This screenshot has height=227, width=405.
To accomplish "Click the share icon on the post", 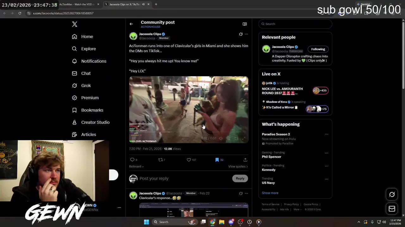I will pyautogui.click(x=245, y=160).
